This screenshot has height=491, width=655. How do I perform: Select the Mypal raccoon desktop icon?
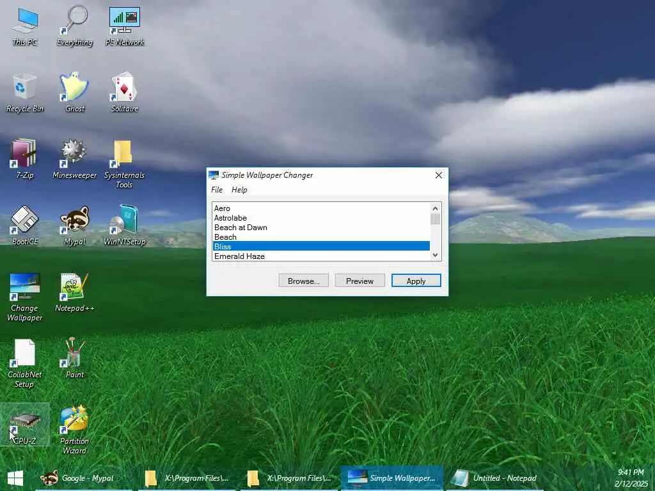(x=75, y=226)
